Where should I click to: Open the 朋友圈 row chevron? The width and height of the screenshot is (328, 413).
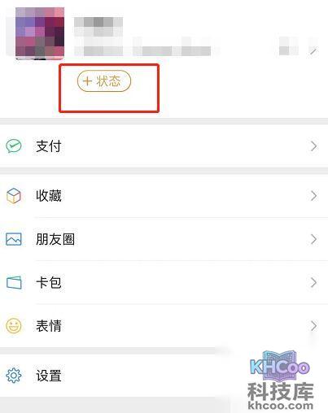(313, 239)
